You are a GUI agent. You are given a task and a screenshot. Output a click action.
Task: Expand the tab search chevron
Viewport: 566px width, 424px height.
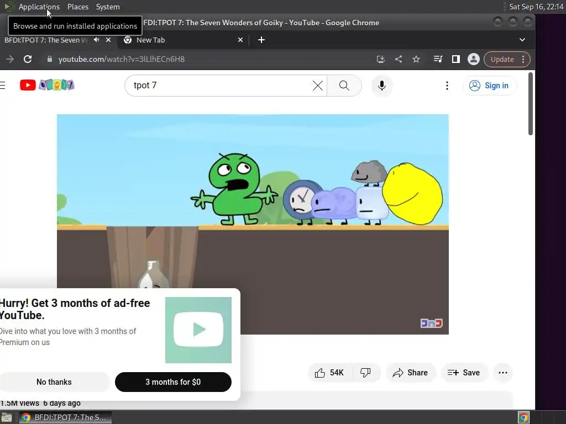[522, 40]
